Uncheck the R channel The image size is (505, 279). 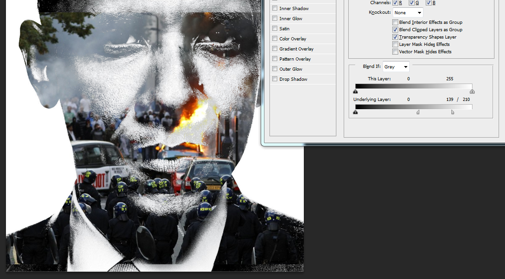point(395,3)
